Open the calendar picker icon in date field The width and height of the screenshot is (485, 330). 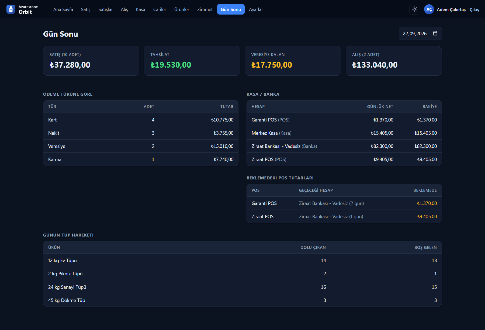pos(435,33)
